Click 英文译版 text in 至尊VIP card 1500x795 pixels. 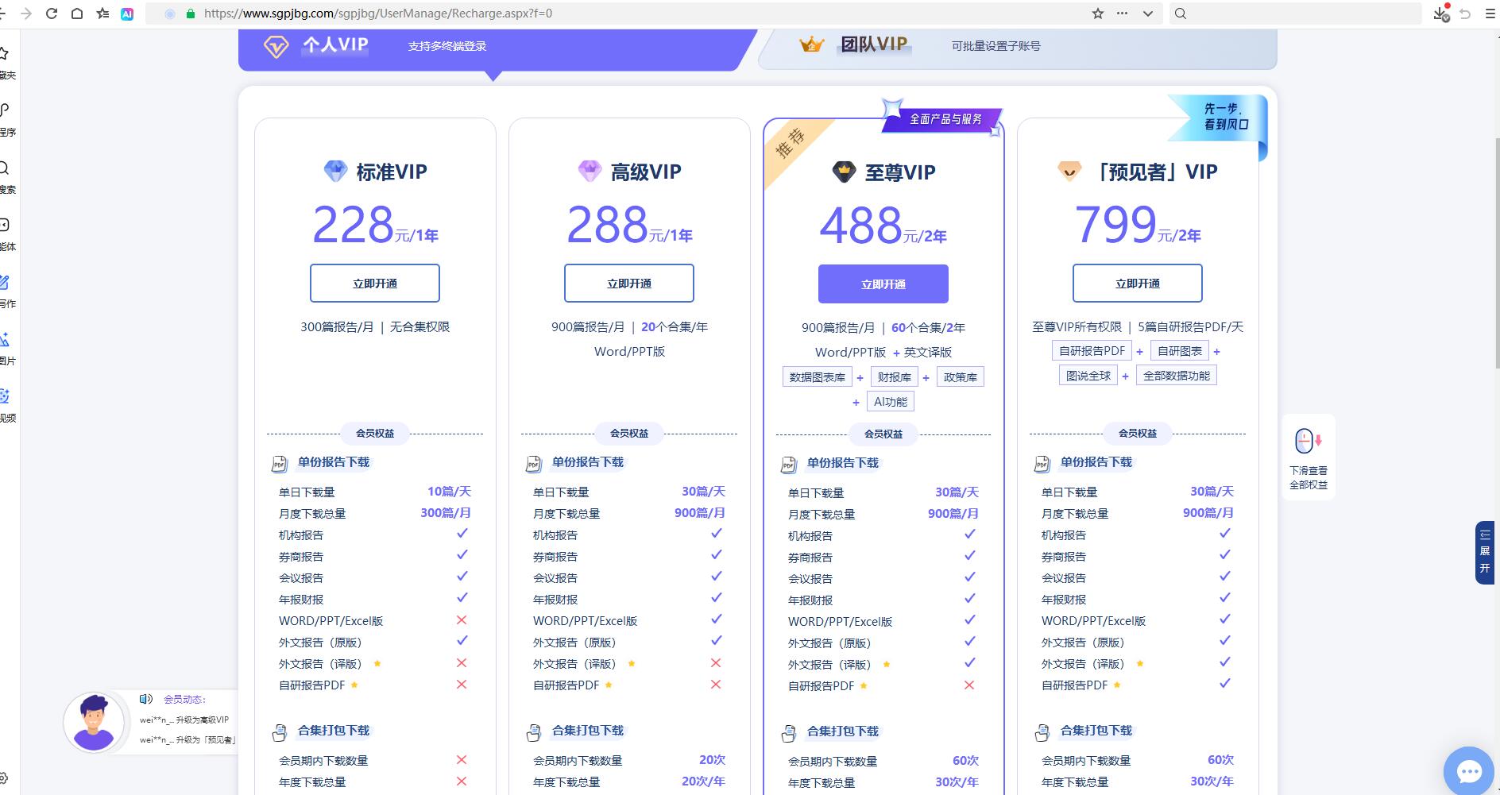tap(927, 352)
